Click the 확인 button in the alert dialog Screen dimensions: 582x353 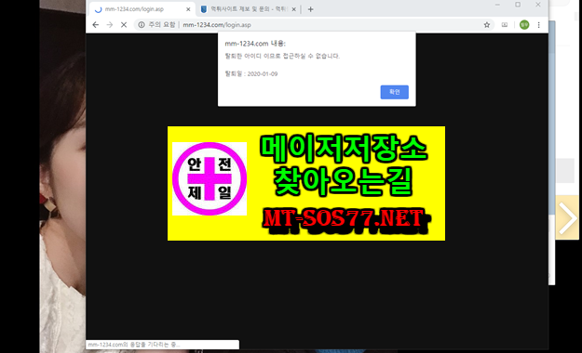coord(394,92)
